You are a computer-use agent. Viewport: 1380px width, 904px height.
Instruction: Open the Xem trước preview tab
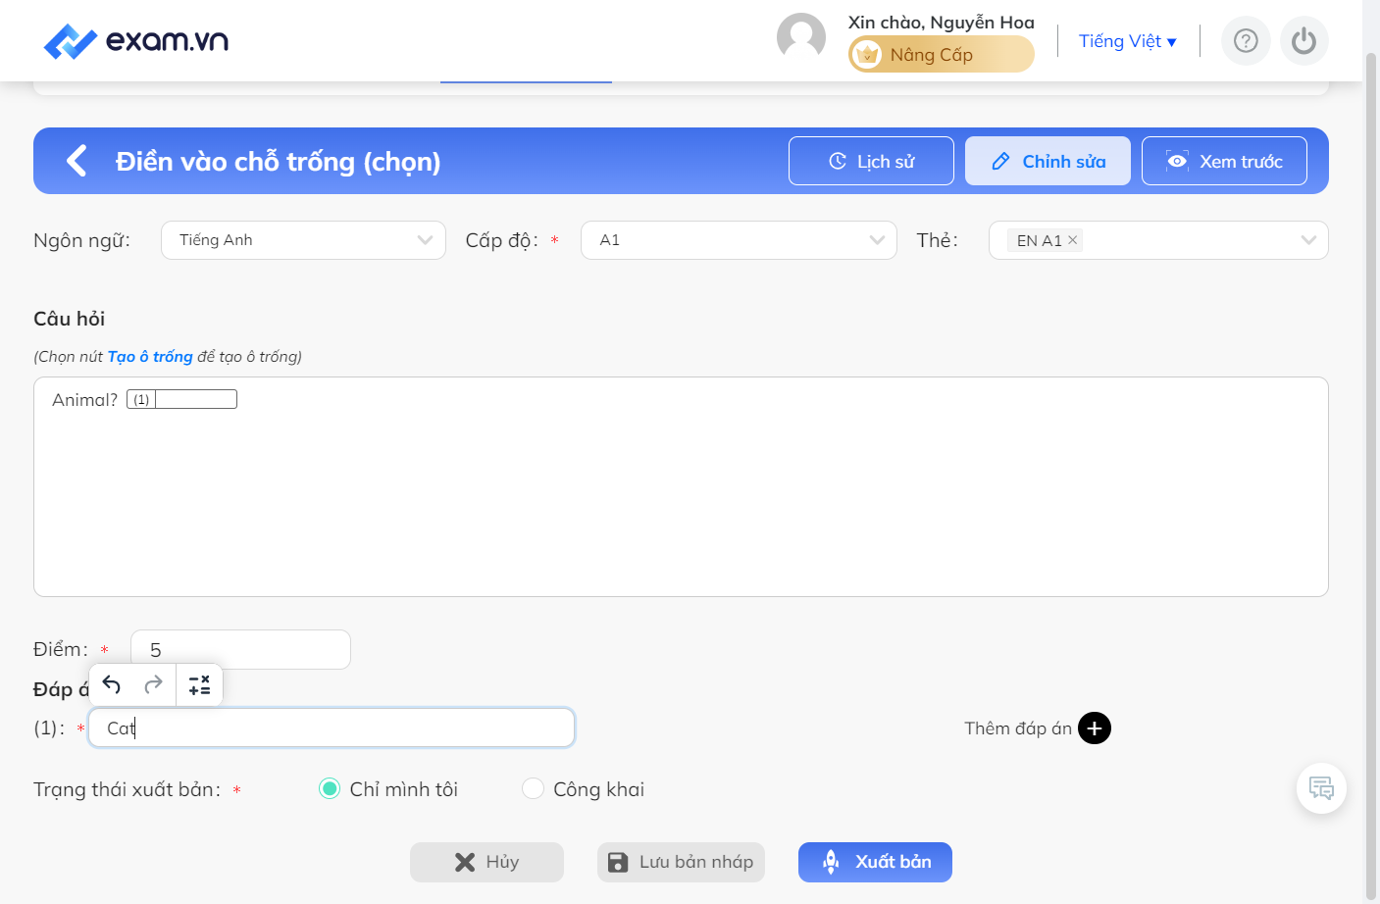pos(1224,161)
